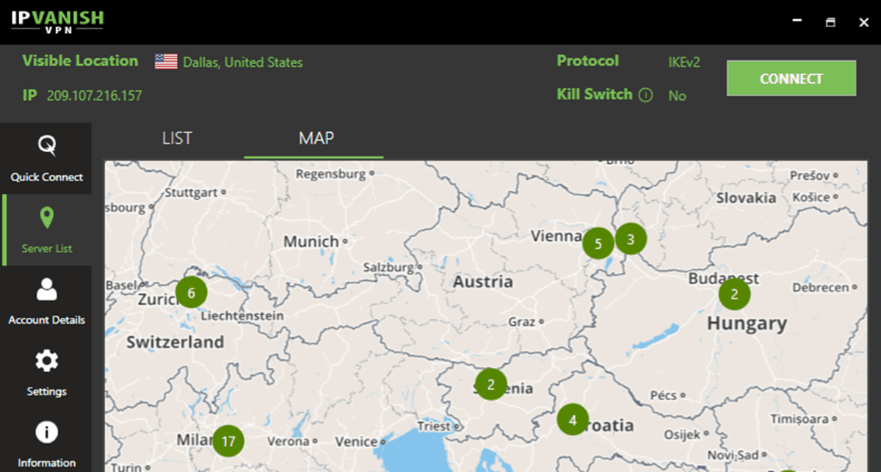Viewport: 881px width, 472px height.
Task: Open Account Details person icon
Action: click(x=46, y=289)
